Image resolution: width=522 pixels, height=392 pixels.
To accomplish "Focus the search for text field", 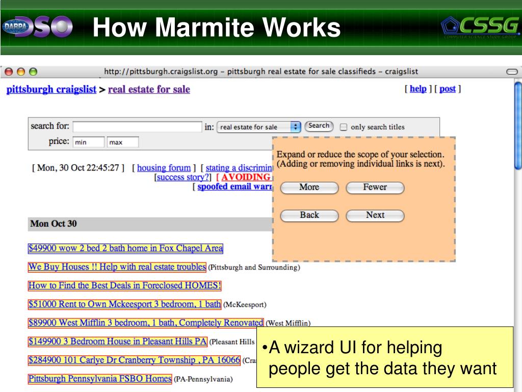I will pyautogui.click(x=137, y=127).
